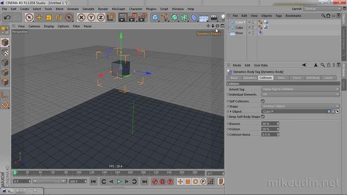347x195 pixels.
Task: Select the Model mode cube icon
Action: 5,42
